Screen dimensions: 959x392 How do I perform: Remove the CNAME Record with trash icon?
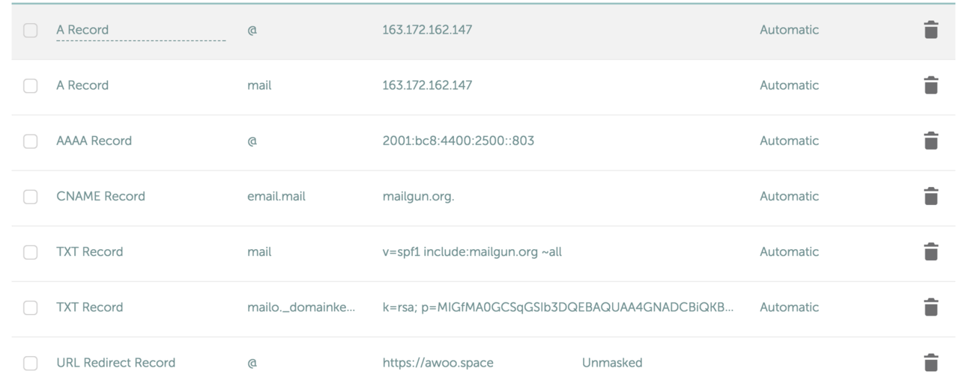click(x=931, y=196)
